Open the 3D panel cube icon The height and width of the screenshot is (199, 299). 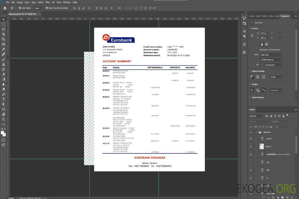[x=244, y=52]
